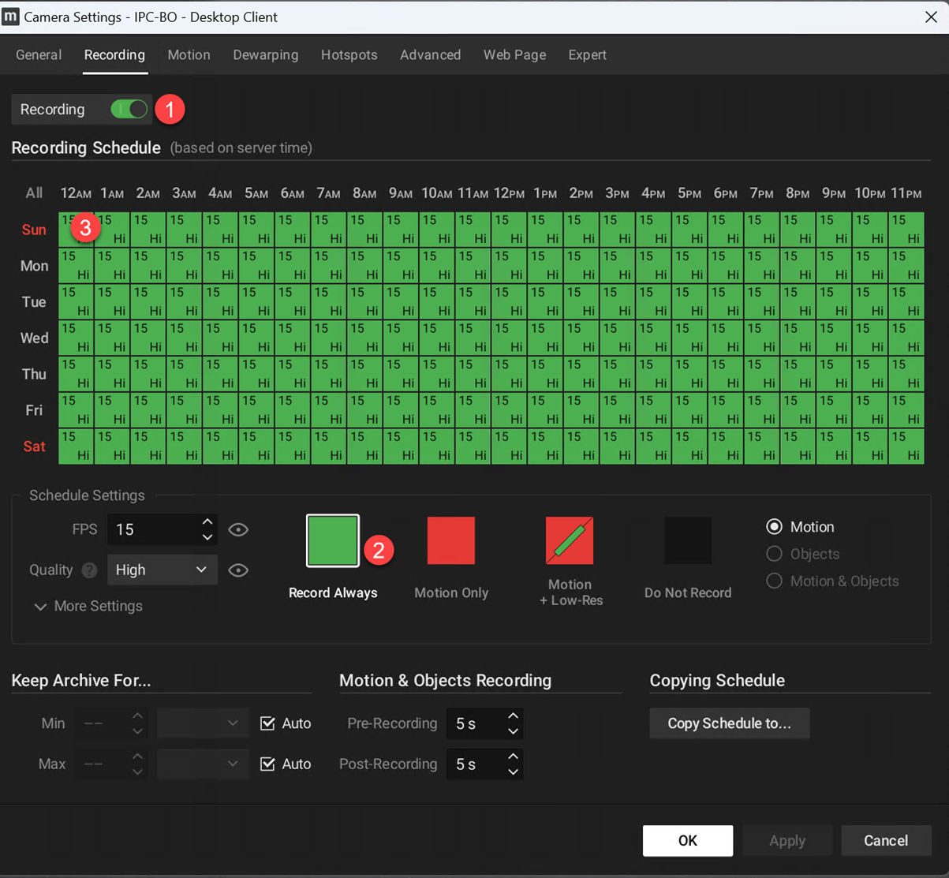
Task: Increase the Pre-Recording value with up arrow
Action: pyautogui.click(x=514, y=716)
